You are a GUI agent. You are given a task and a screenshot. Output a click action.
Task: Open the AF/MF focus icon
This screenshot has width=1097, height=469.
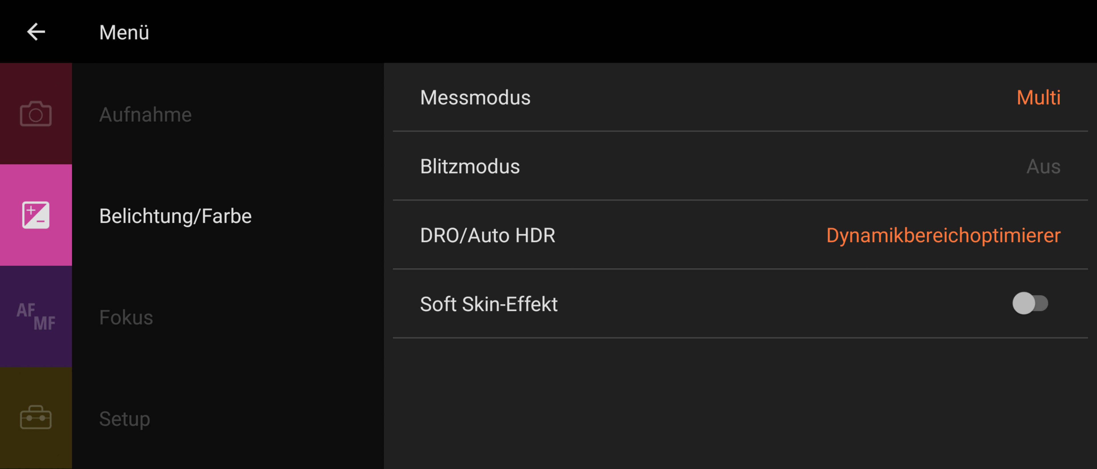click(36, 316)
